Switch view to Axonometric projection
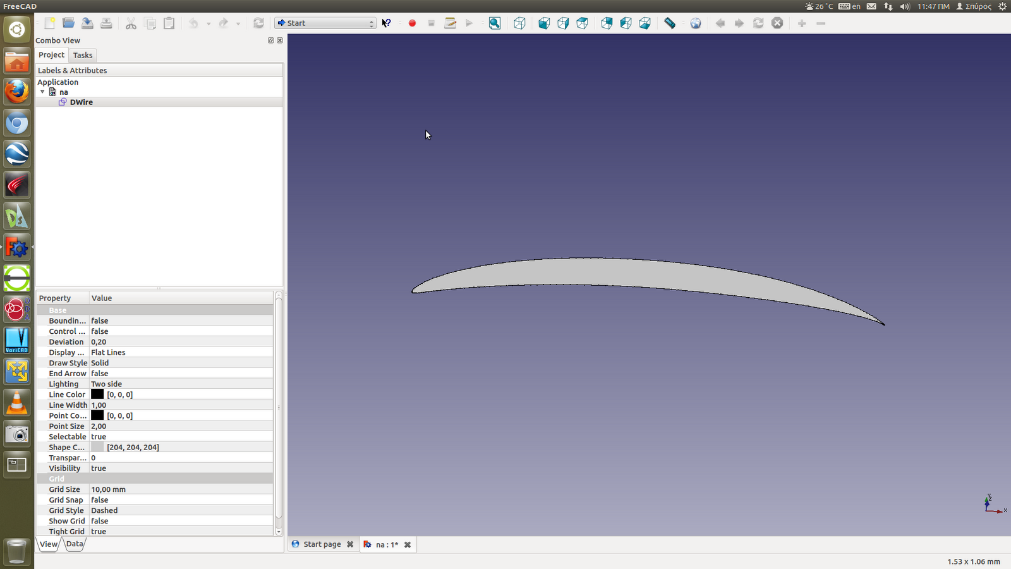The height and width of the screenshot is (569, 1011). coord(519,23)
